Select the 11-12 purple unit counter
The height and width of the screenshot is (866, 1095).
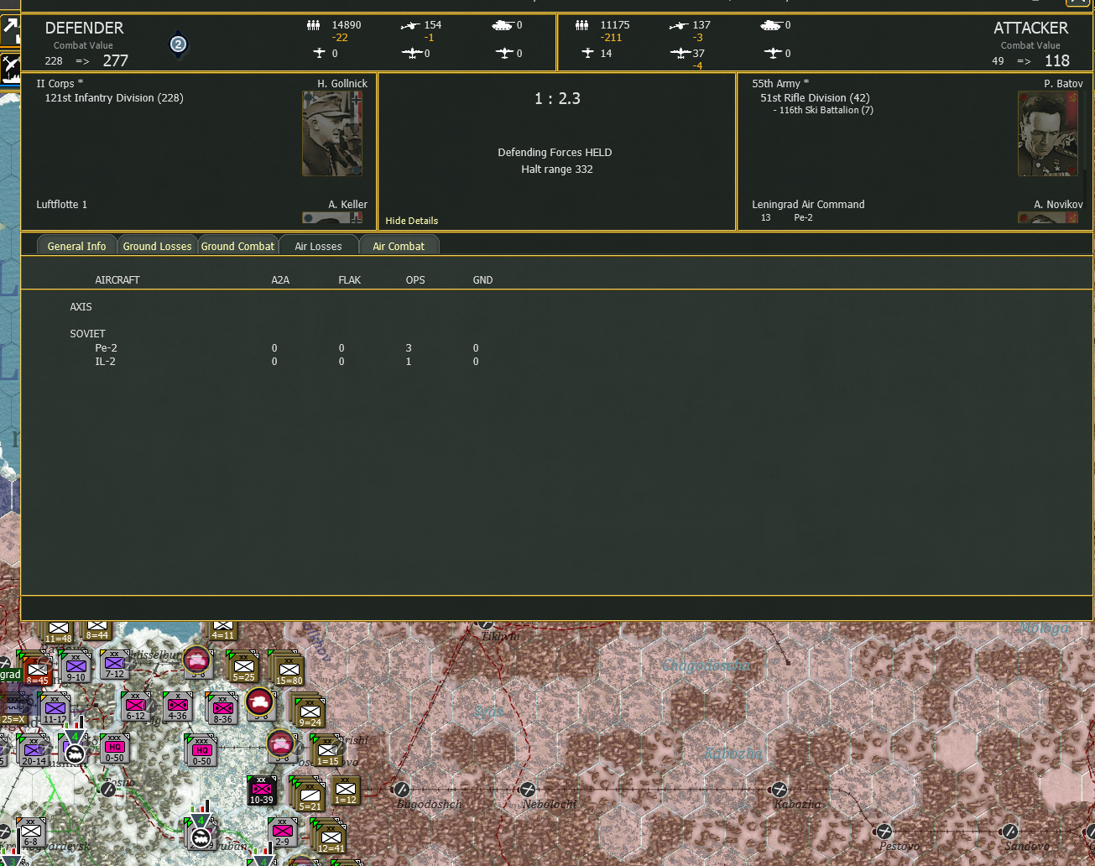(55, 709)
